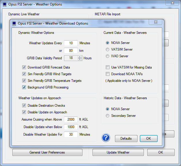
Task: Close the Weather Download Options dialog
Action: pyautogui.click(x=156, y=22)
